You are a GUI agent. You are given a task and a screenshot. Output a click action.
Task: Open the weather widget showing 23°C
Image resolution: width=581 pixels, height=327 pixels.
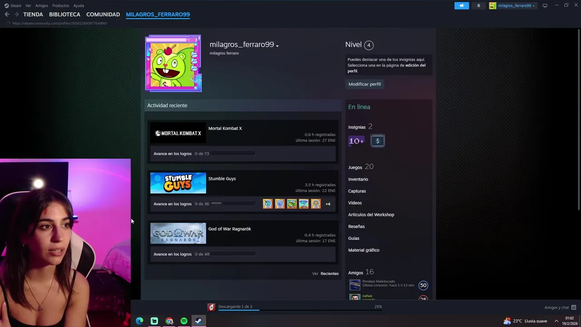[525, 321]
